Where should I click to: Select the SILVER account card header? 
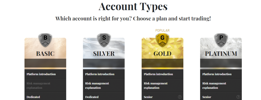click(x=104, y=54)
